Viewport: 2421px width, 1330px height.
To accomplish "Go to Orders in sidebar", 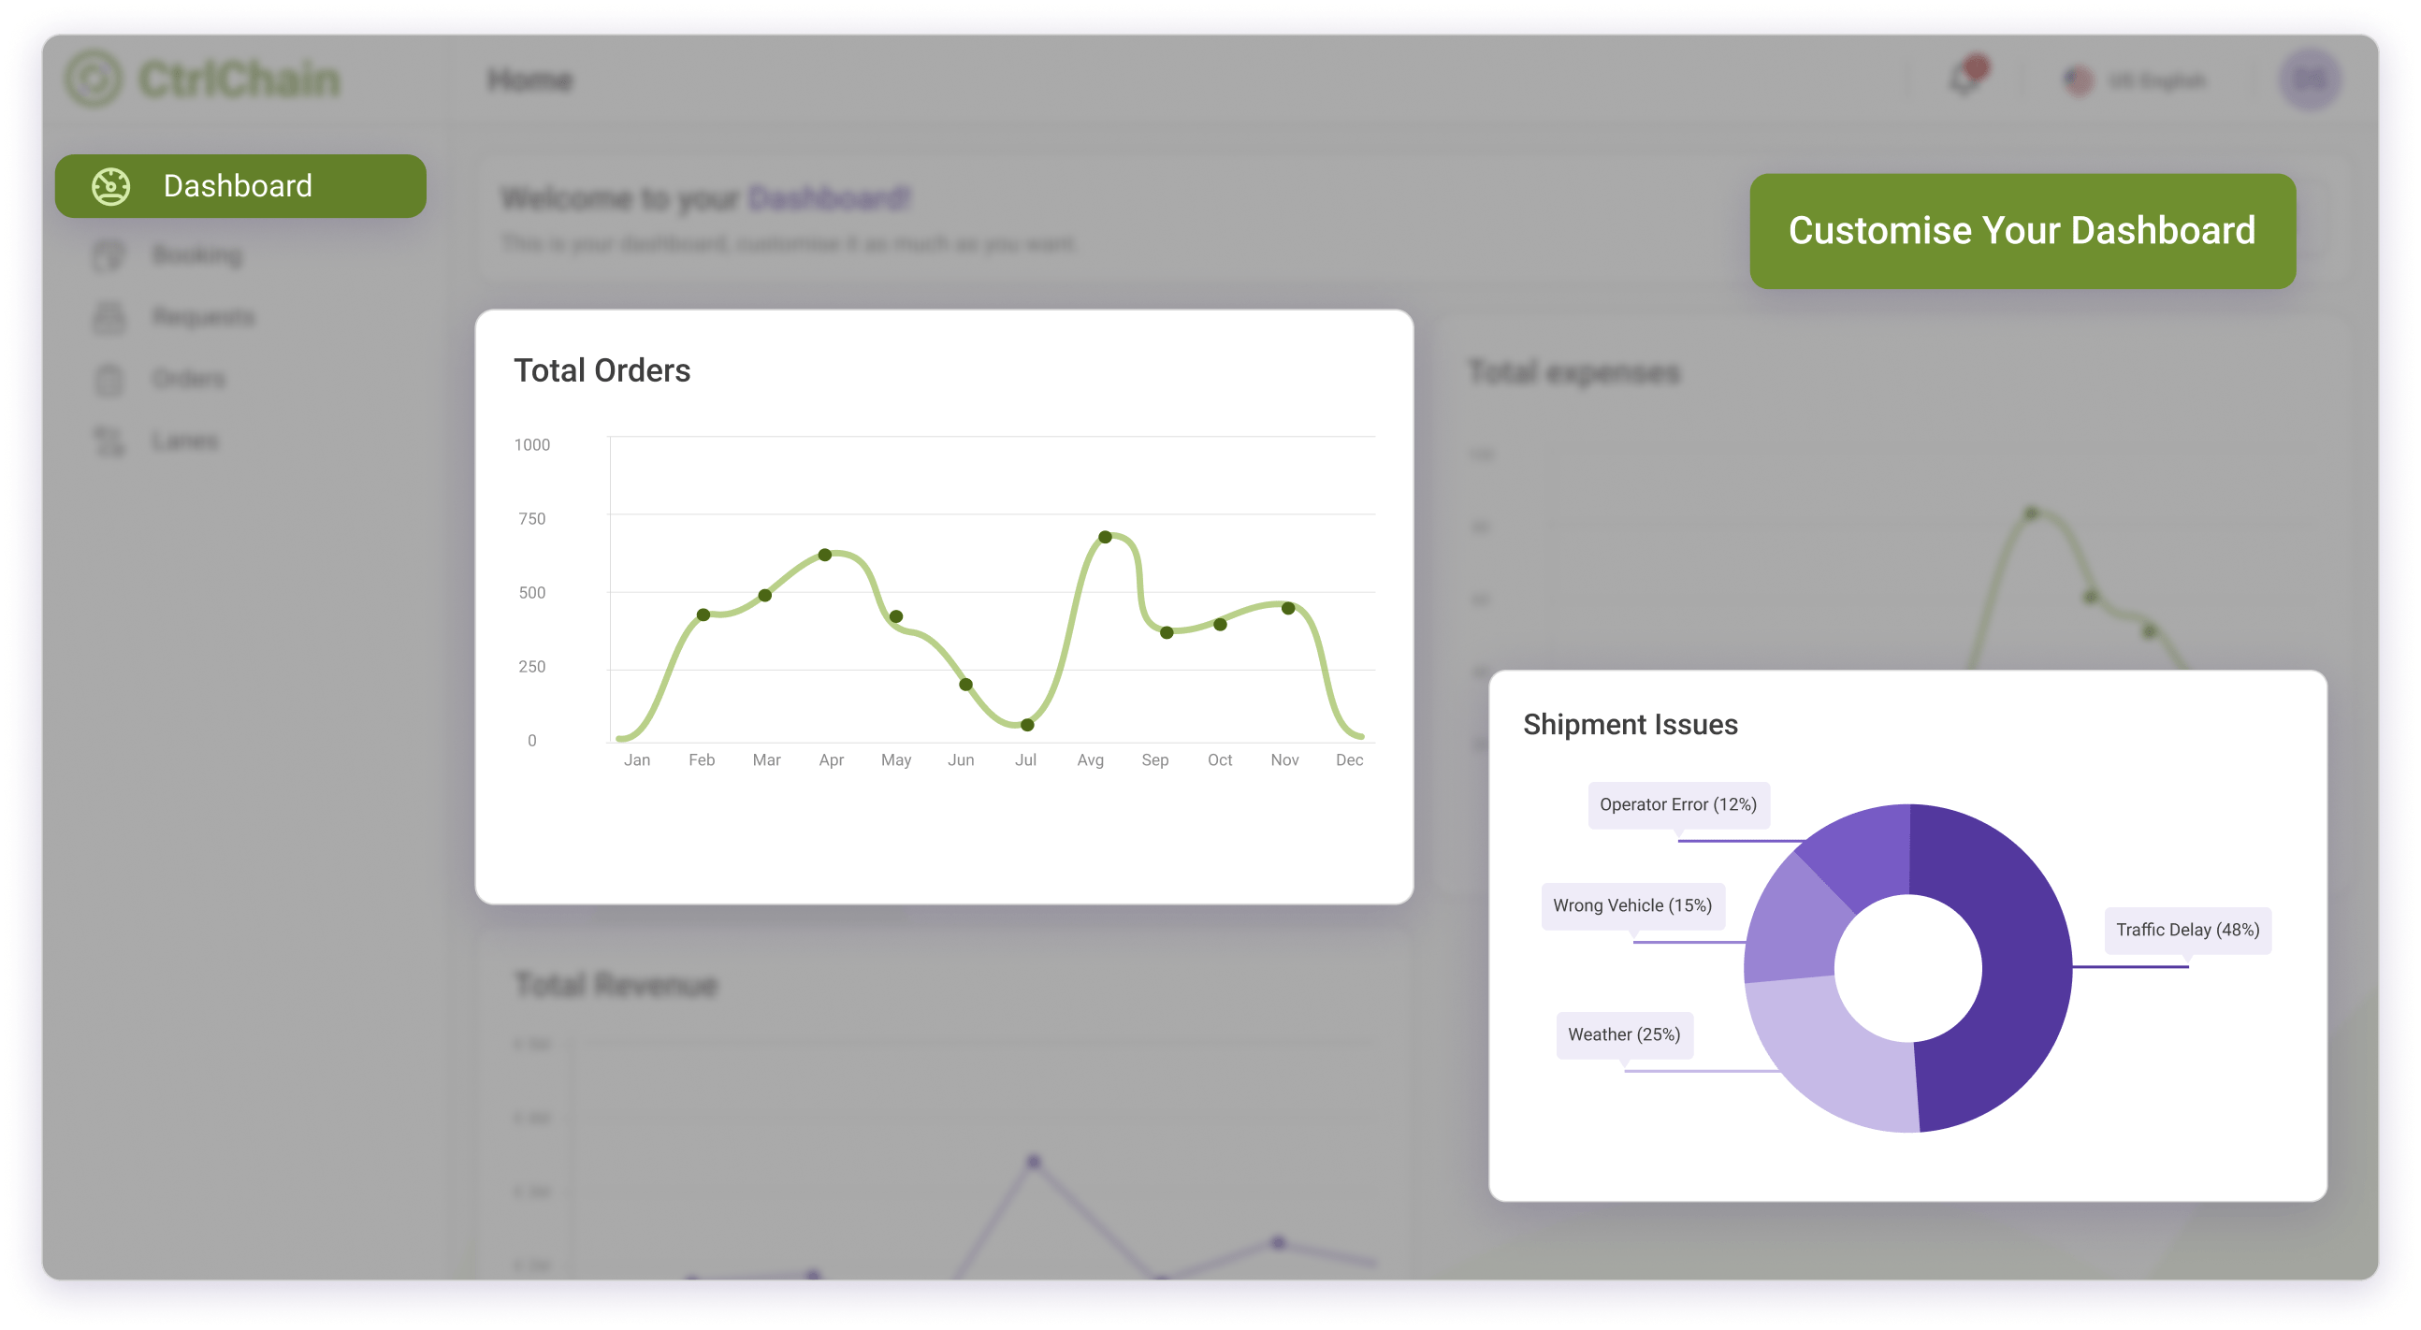I will (189, 379).
